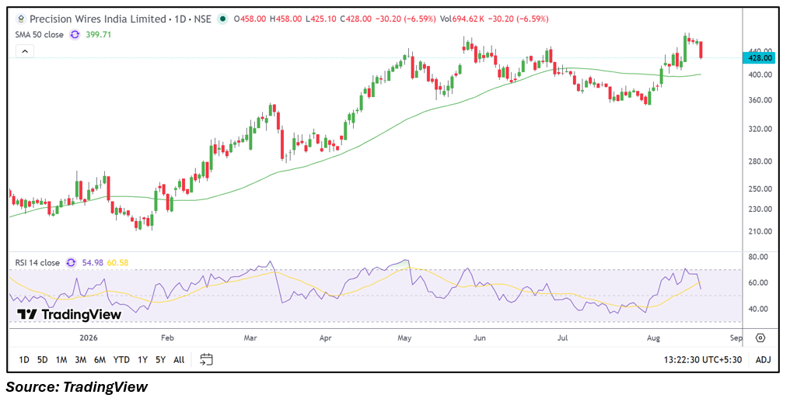Select the 3M time range
The height and width of the screenshot is (398, 790).
[81, 360]
